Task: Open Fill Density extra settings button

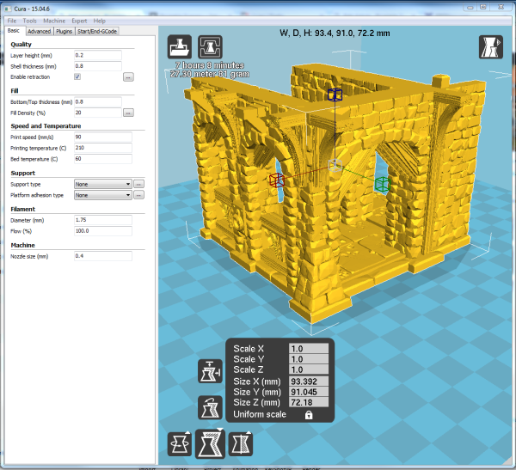Action: coord(128,113)
